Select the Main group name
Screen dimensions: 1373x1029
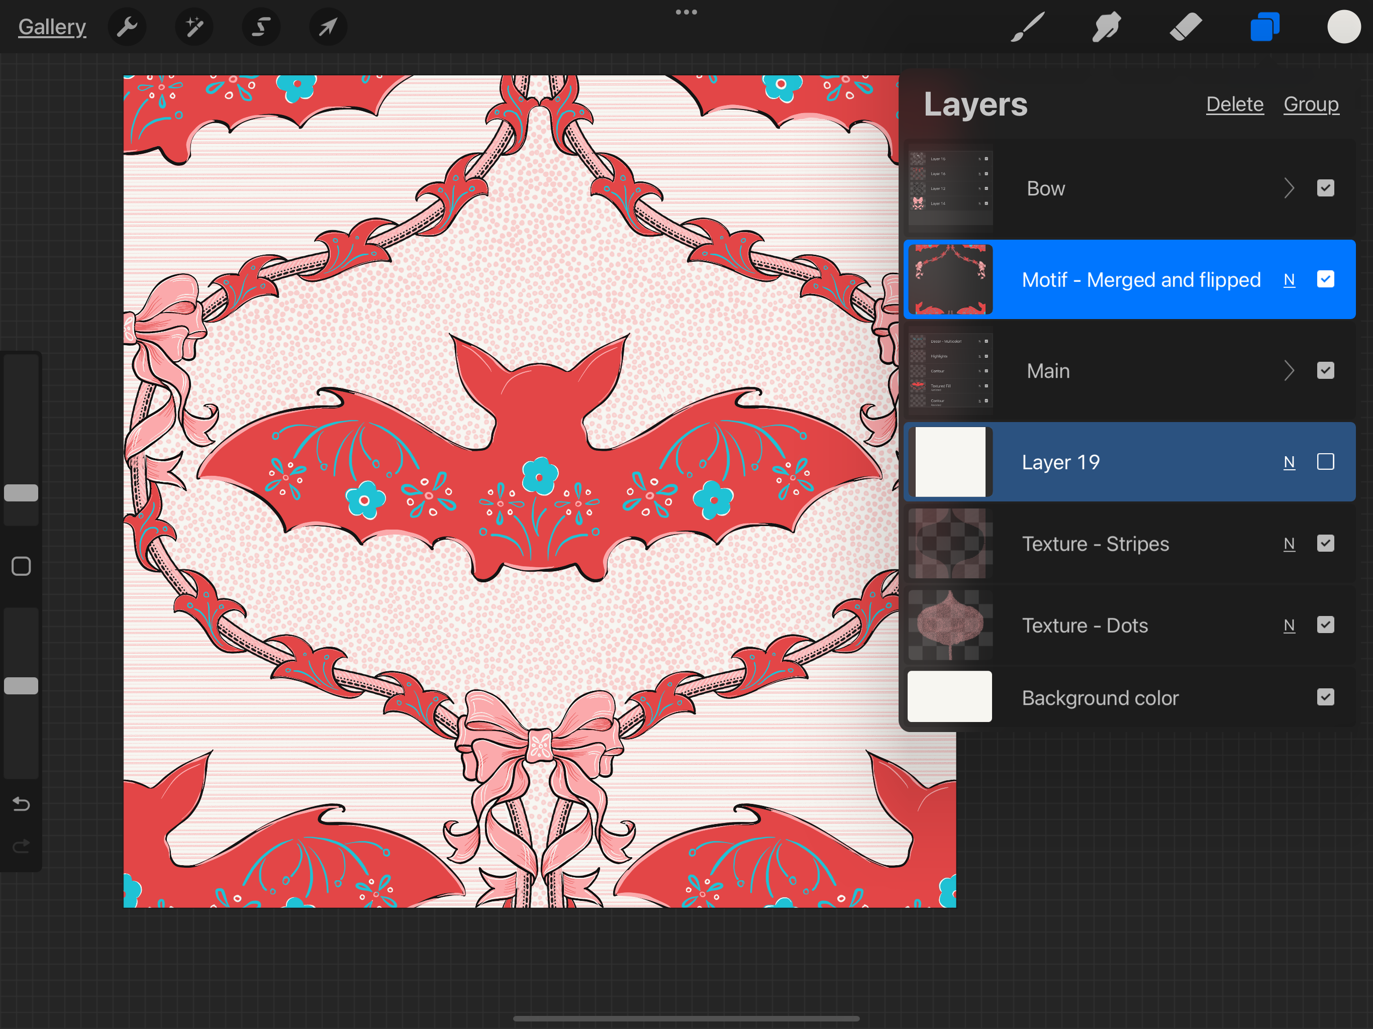pos(1048,370)
